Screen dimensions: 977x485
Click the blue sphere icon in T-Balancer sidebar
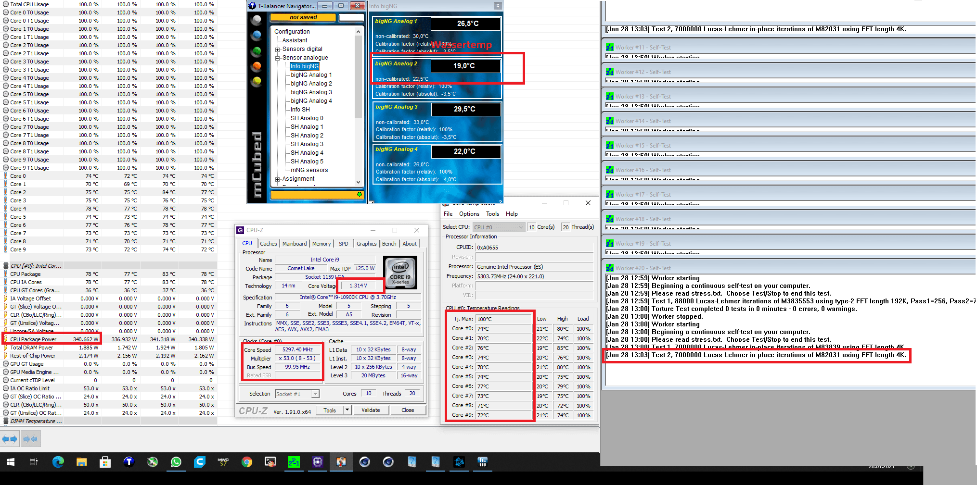coord(257,35)
